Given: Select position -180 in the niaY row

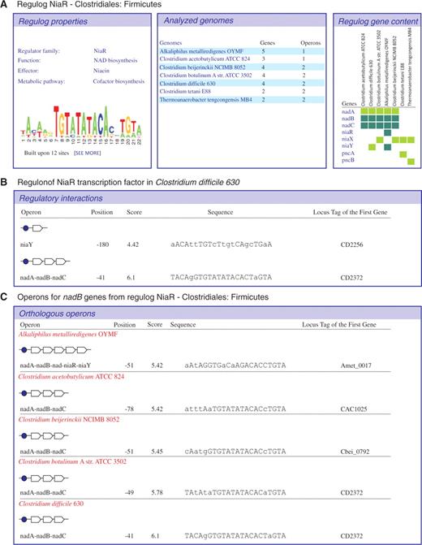Looking at the screenshot, I should [102, 244].
